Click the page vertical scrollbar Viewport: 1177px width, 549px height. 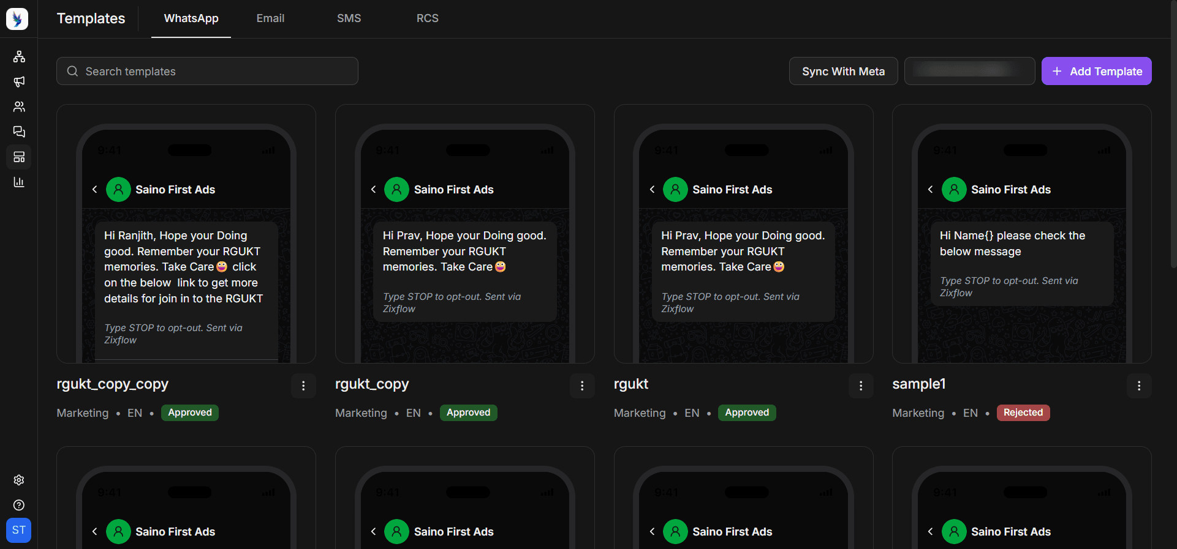click(x=1173, y=135)
